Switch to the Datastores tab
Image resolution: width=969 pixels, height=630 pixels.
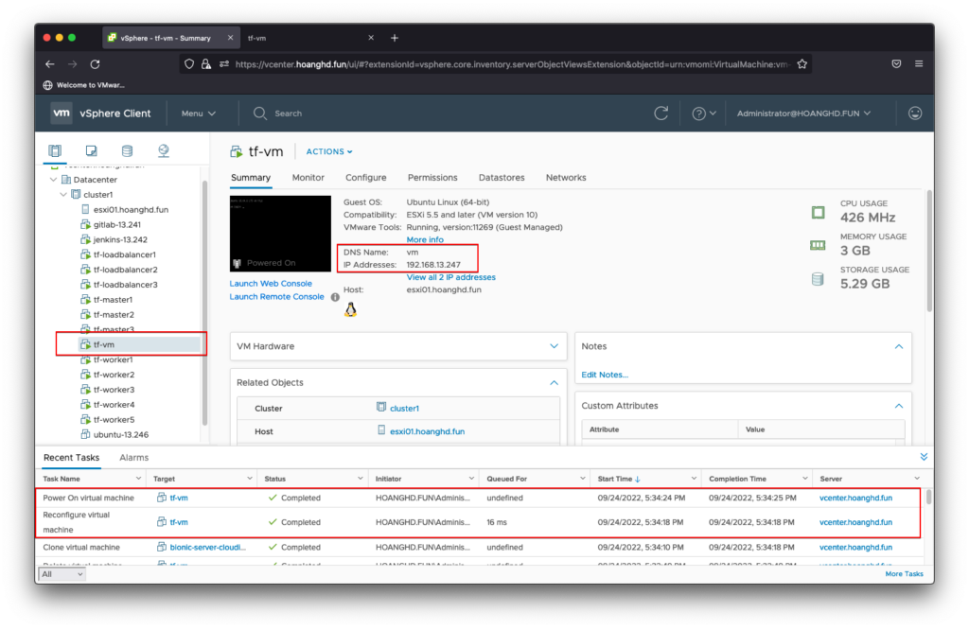tap(502, 178)
